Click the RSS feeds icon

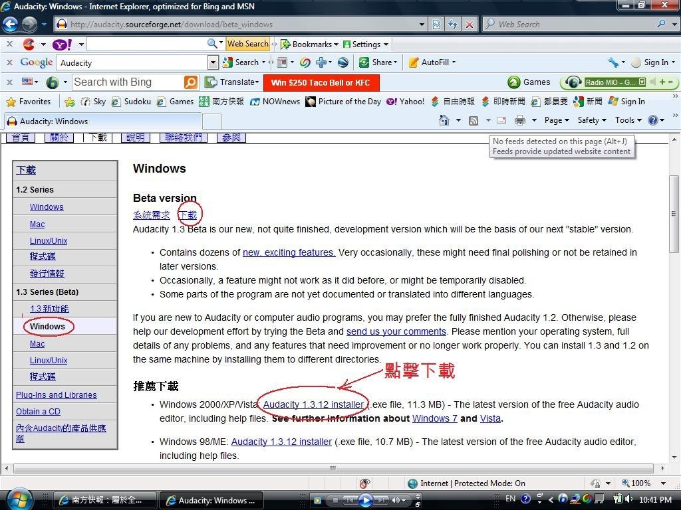474,120
